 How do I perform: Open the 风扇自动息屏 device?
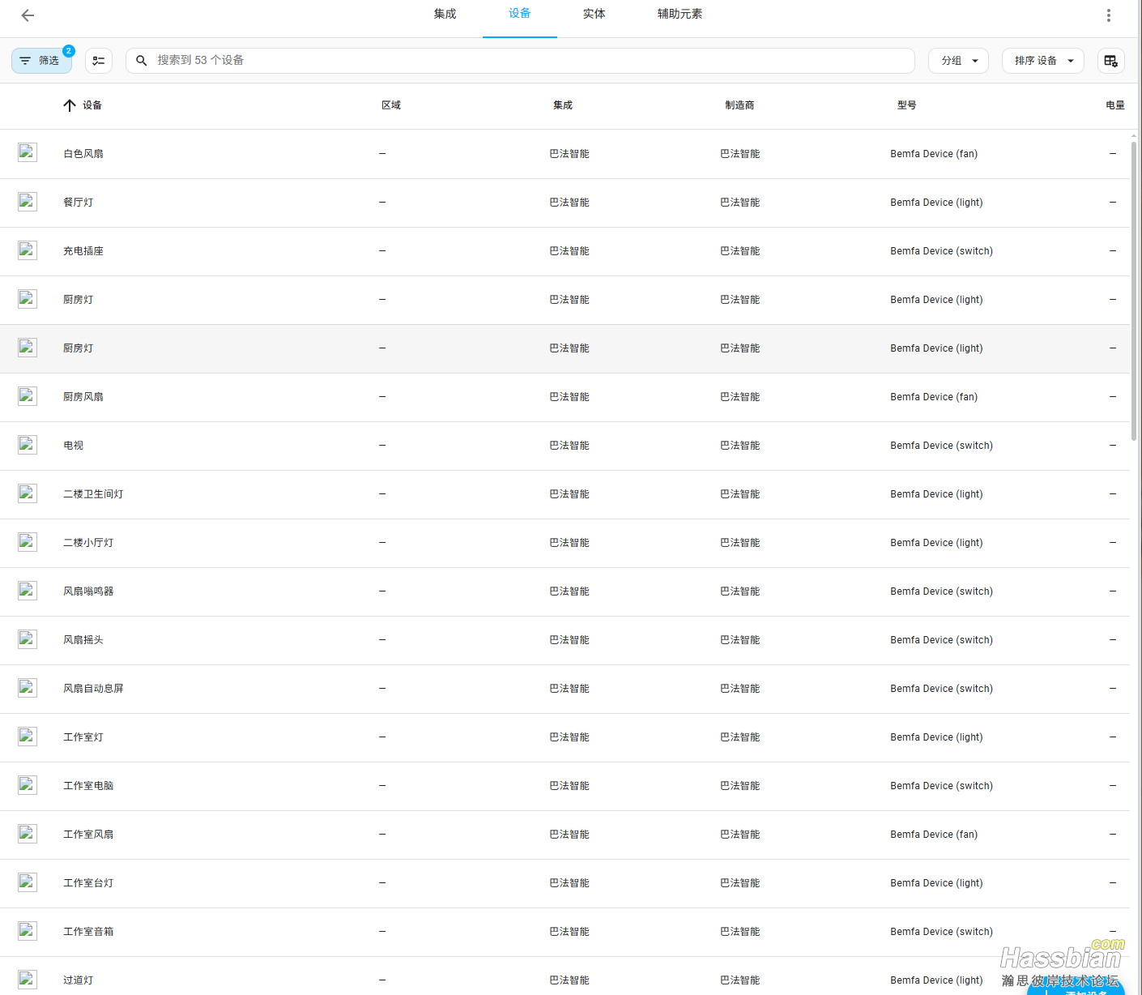pyautogui.click(x=93, y=689)
